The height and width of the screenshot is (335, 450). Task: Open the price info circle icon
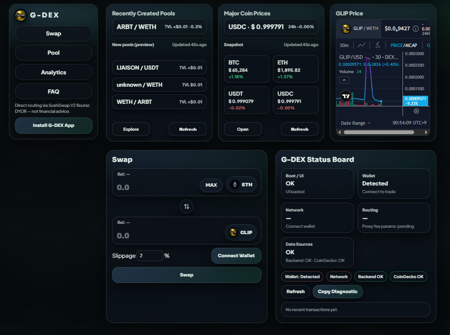tap(415, 28)
